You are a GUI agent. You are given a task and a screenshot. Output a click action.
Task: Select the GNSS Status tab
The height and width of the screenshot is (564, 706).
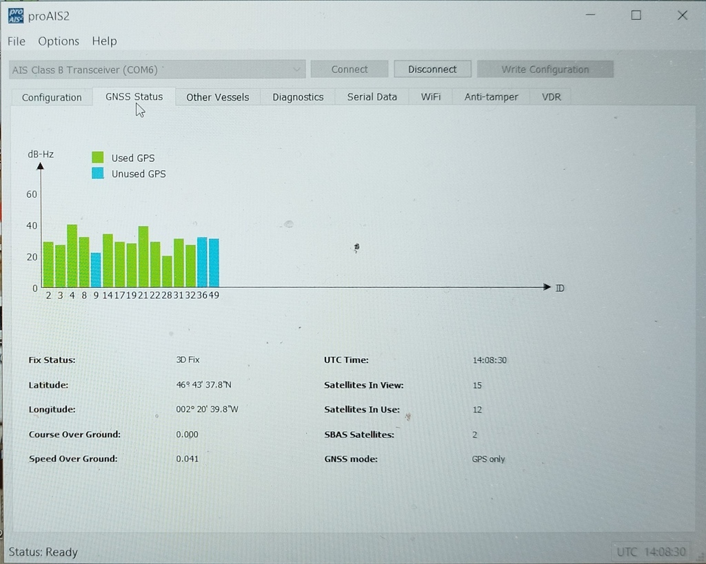click(134, 96)
